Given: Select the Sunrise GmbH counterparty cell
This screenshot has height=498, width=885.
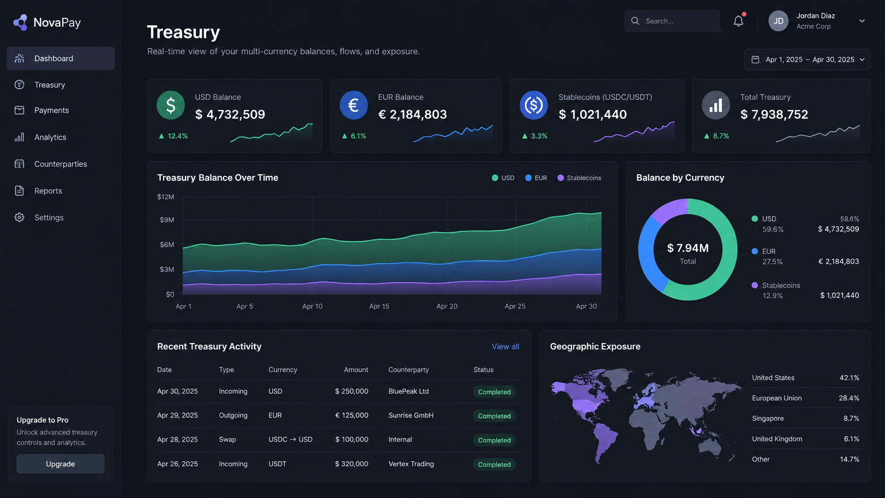Looking at the screenshot, I should 411,416.
